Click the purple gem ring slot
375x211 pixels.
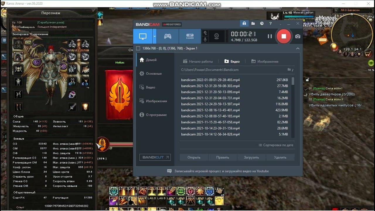pyautogui.click(x=72, y=94)
